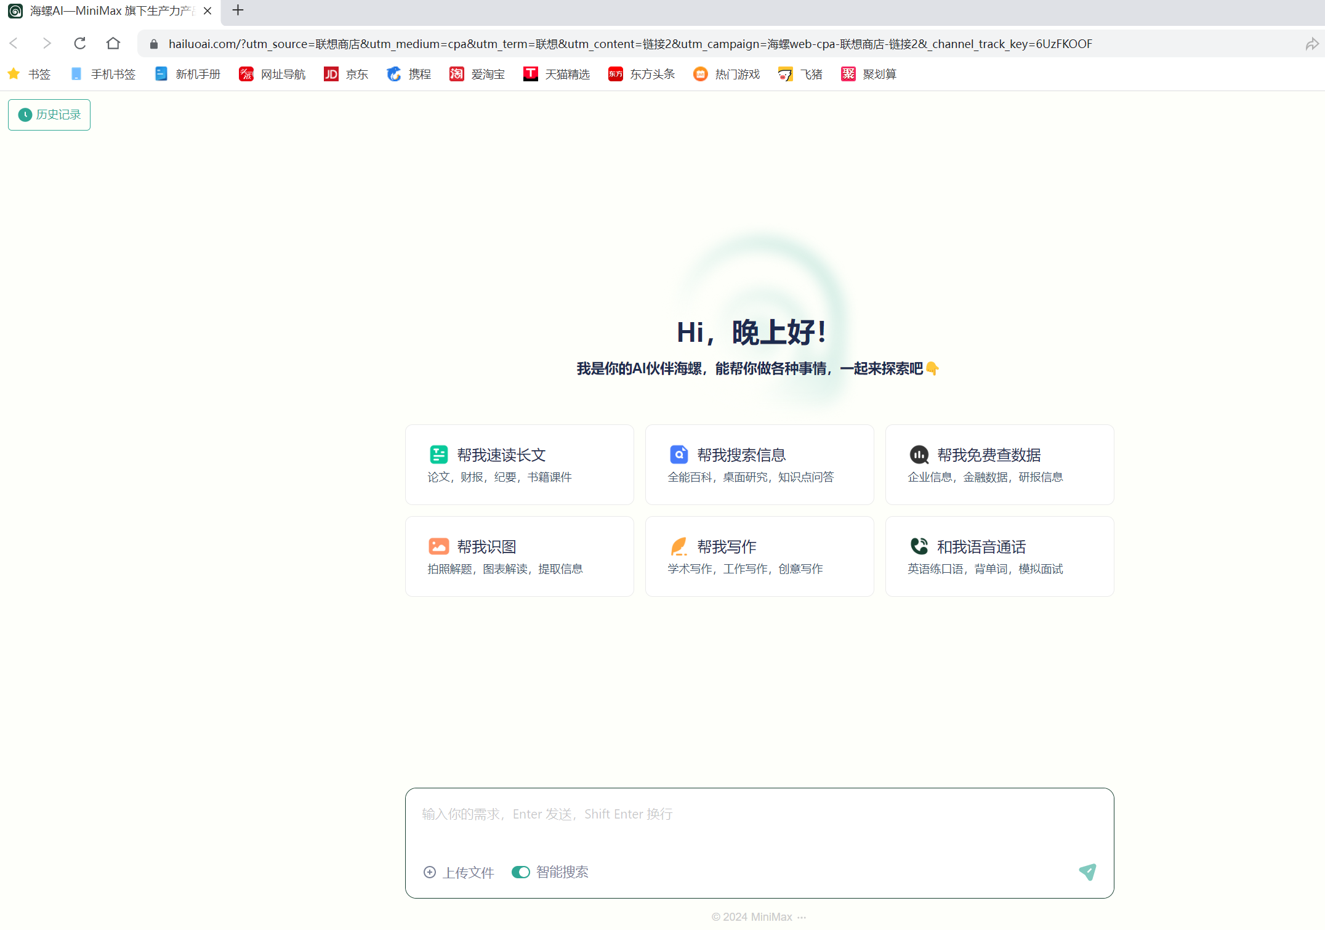Image resolution: width=1325 pixels, height=930 pixels.
Task: Send message with paper plane icon
Action: tap(1087, 871)
